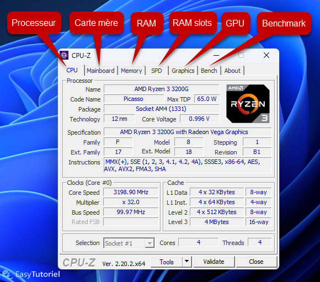
Task: Click Level 2 value 4 x 512 KBytes
Action: tap(217, 212)
